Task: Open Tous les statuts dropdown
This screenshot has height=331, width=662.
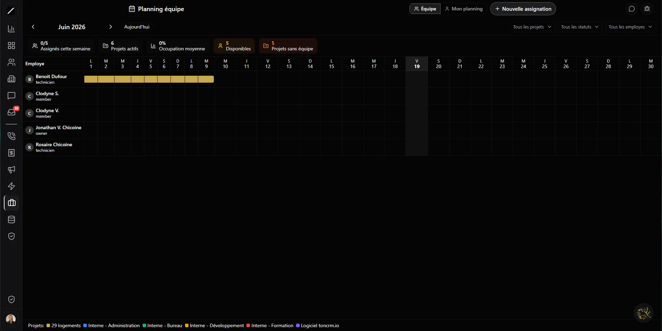Action: 580,27
